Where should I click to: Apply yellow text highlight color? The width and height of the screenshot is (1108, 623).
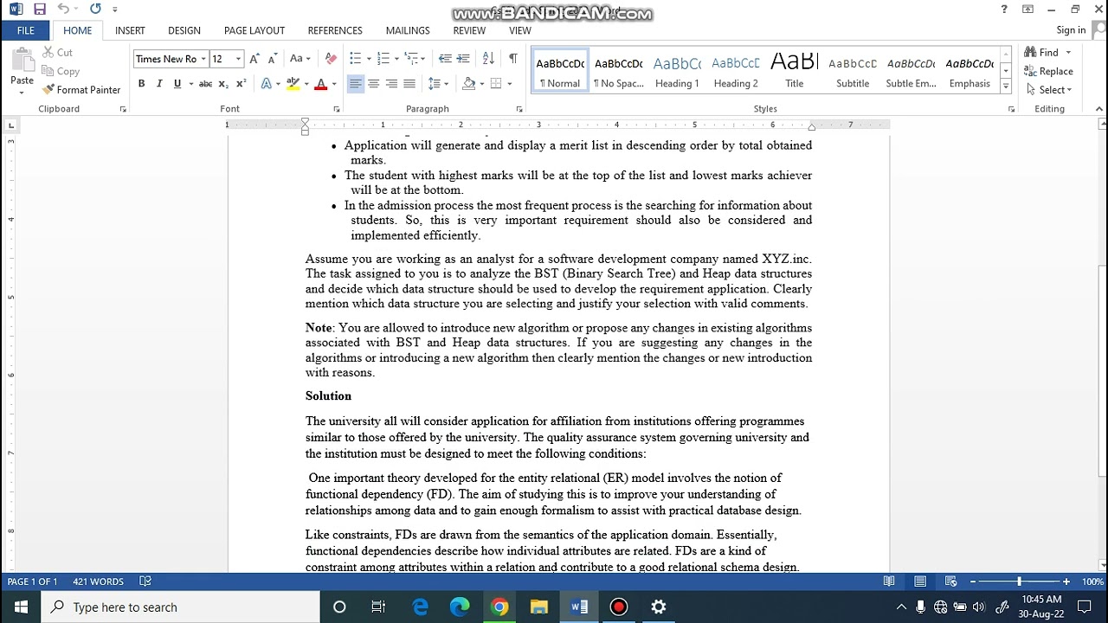point(293,84)
